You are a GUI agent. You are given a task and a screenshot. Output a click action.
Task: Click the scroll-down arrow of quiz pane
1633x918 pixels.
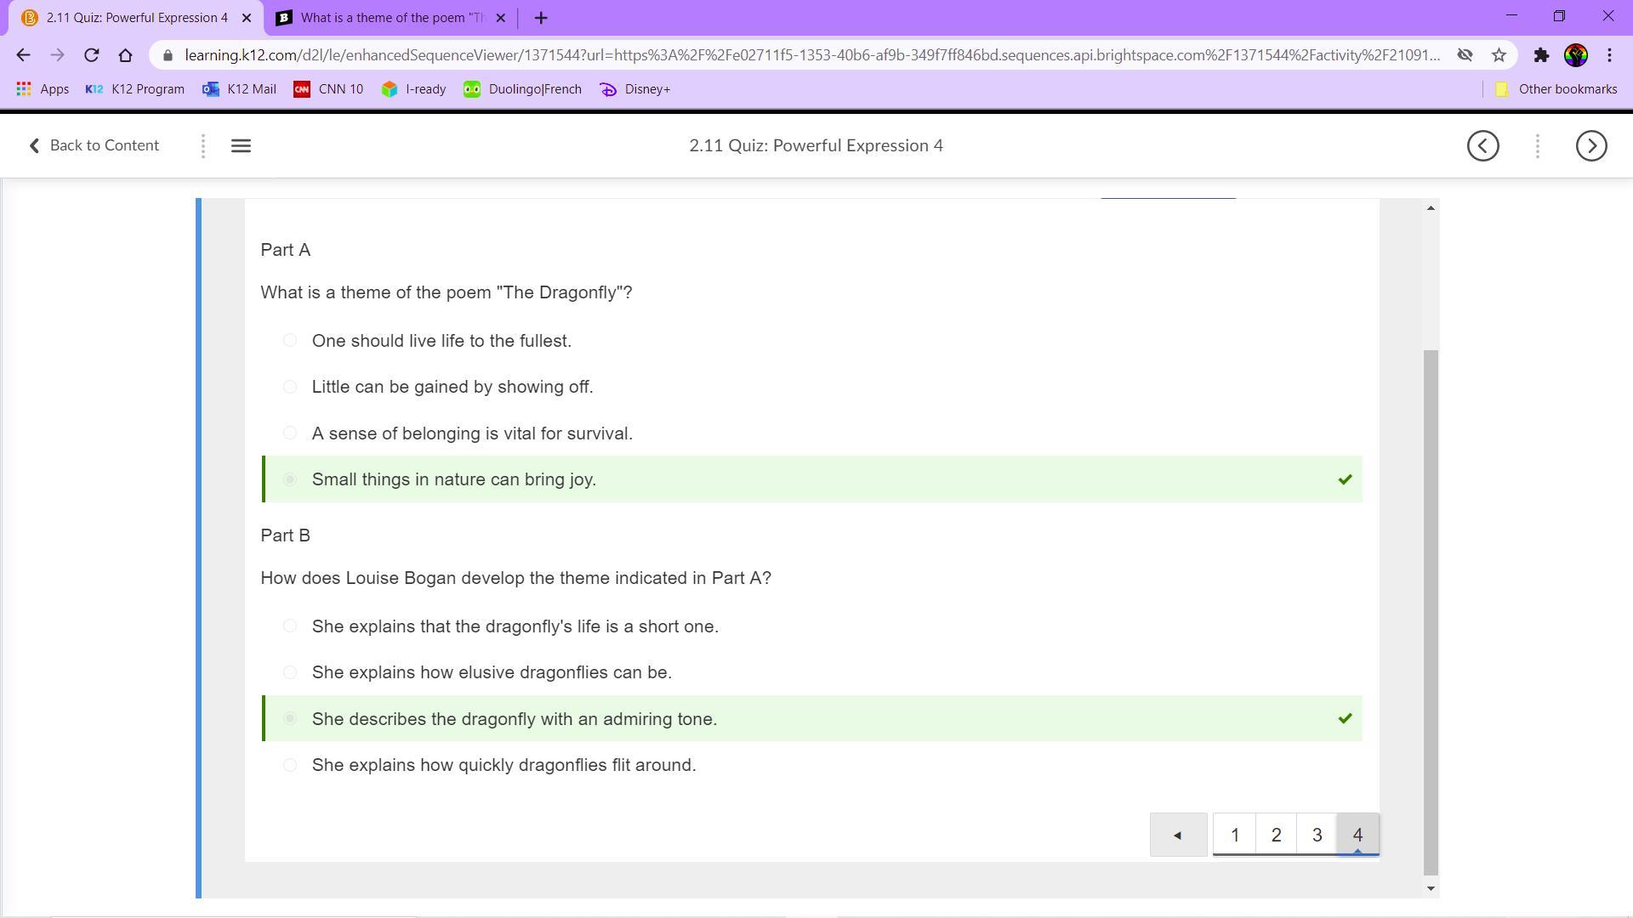coord(1431,888)
